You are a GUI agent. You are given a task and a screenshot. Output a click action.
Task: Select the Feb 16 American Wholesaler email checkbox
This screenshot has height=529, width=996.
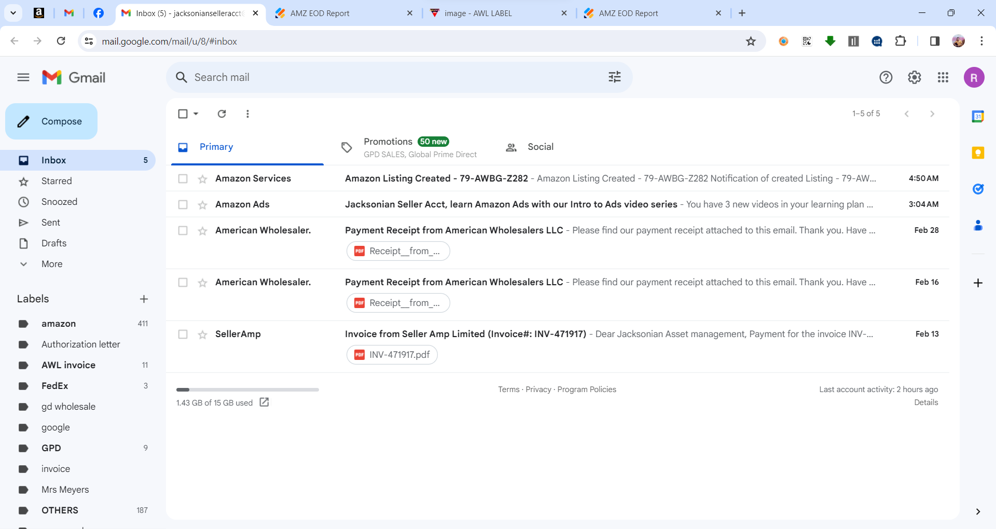183,282
